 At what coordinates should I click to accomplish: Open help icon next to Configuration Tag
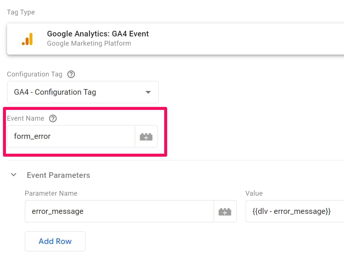tap(71, 74)
